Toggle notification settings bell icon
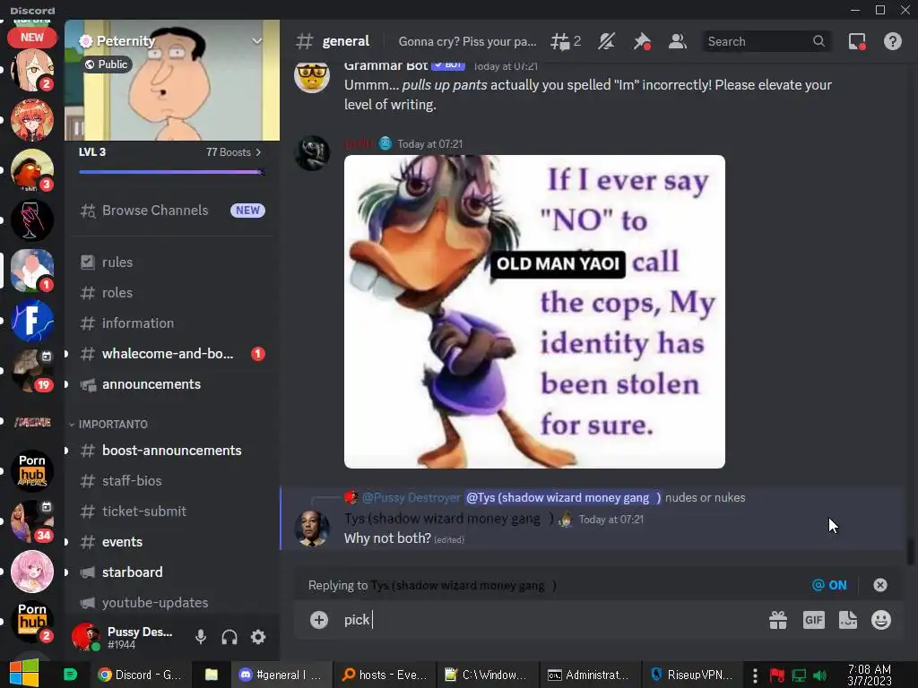Image resolution: width=918 pixels, height=688 pixels. click(607, 41)
